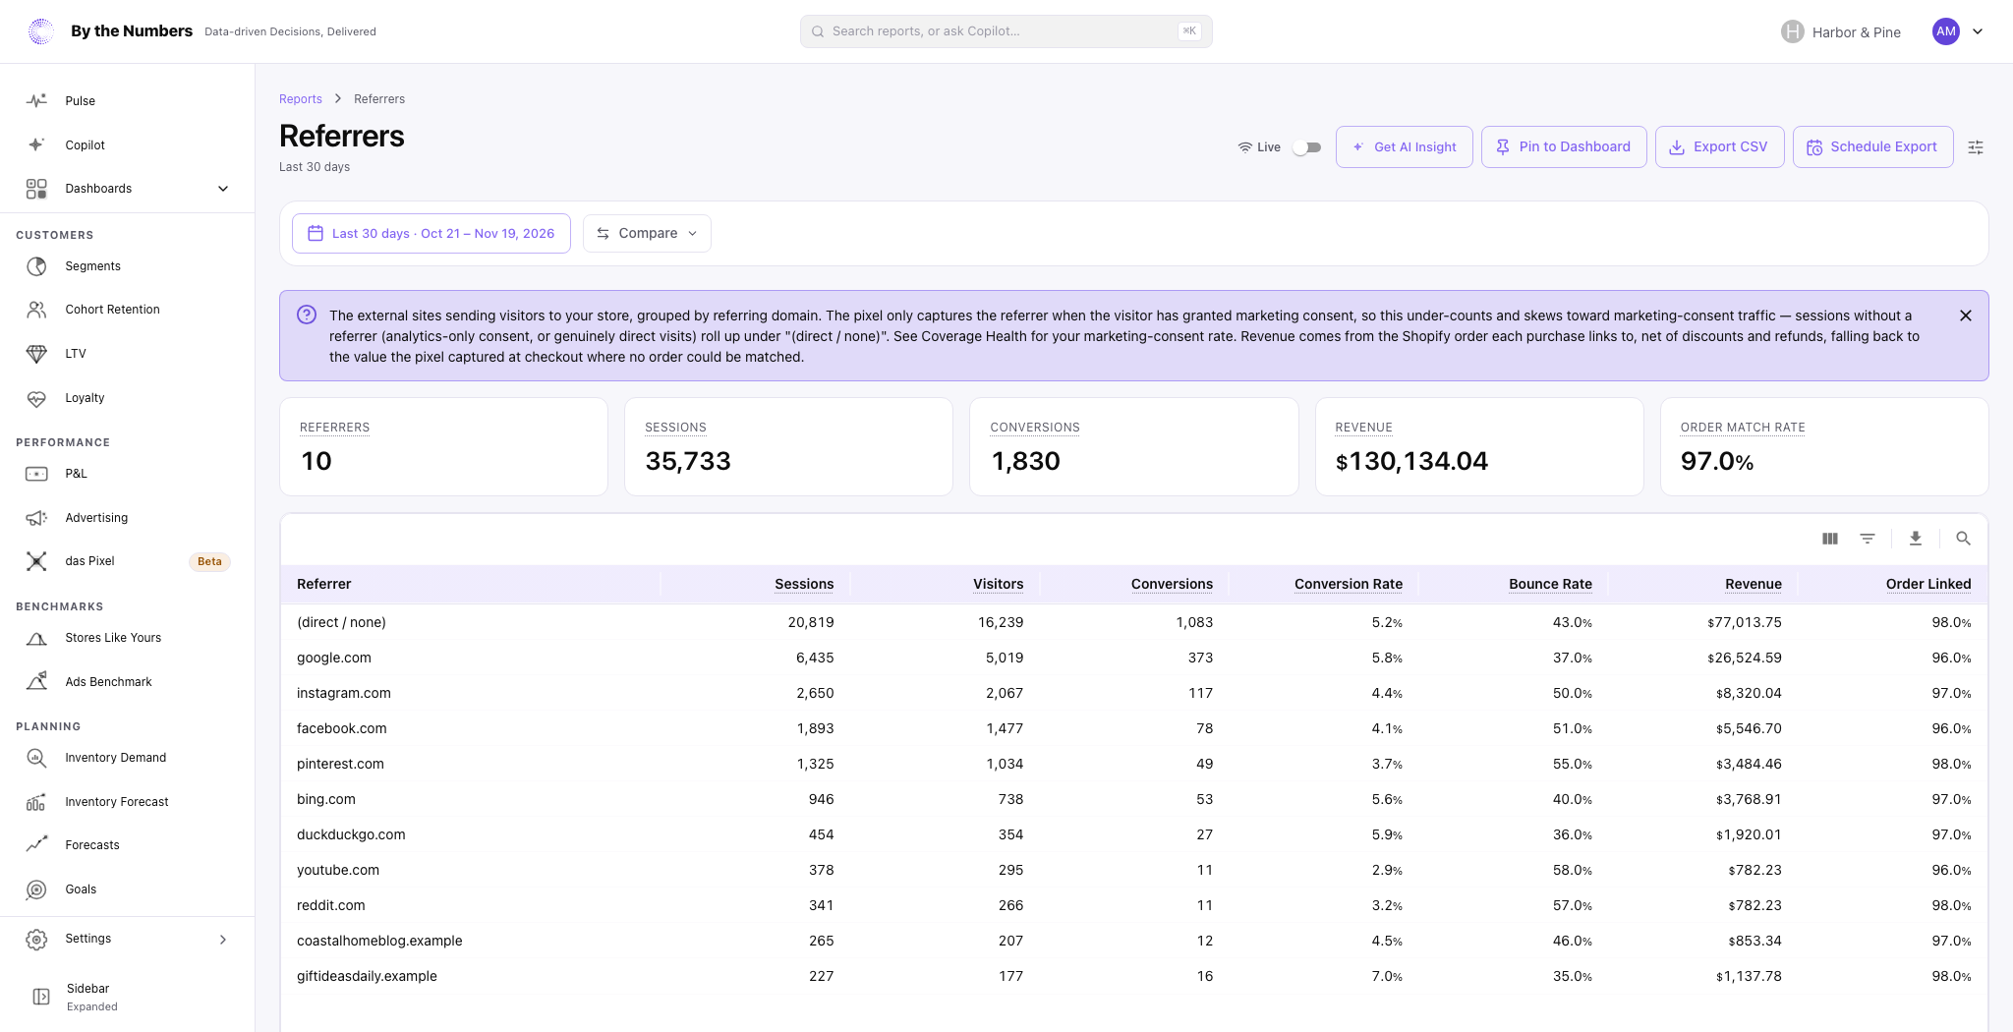
Task: Toggle the Live switch
Action: pos(1306,147)
